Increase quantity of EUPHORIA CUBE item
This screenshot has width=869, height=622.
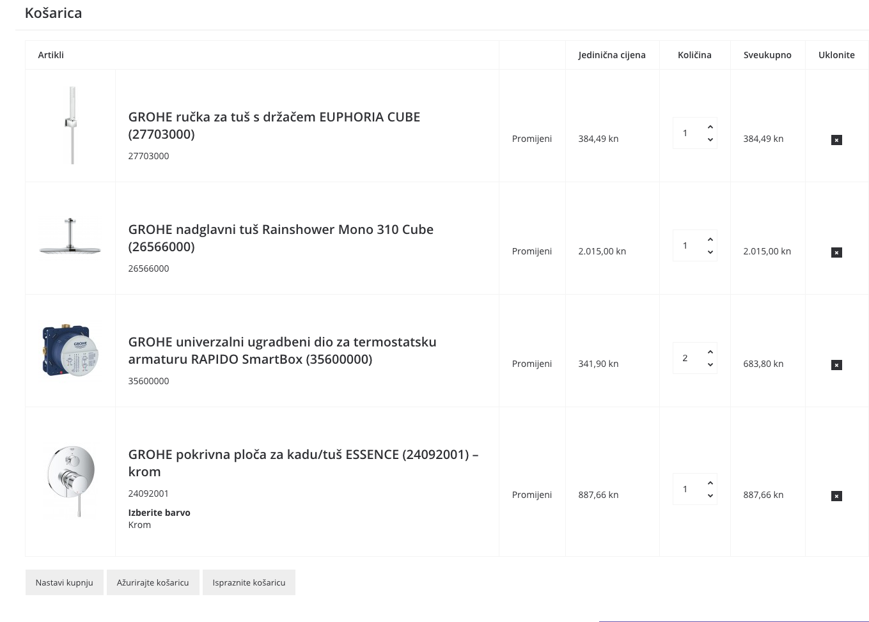click(710, 127)
